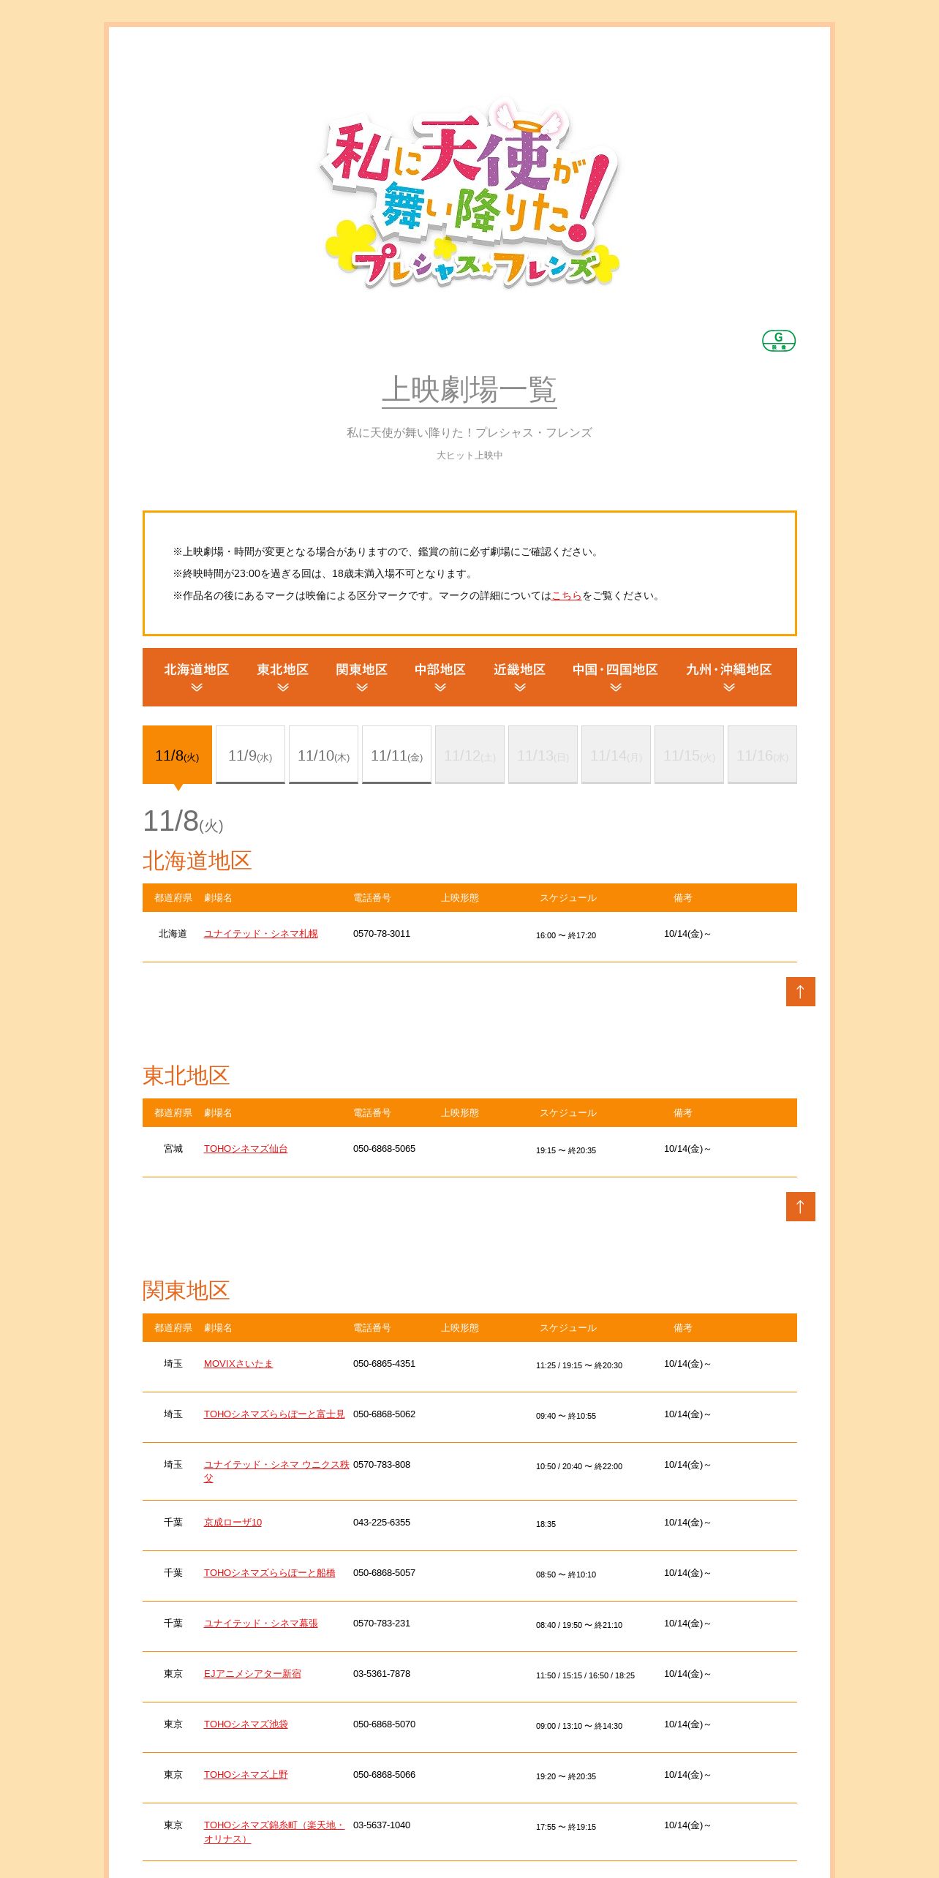The height and width of the screenshot is (1878, 939).
Task: Select the 11/16(水) date tab
Action: 762,755
